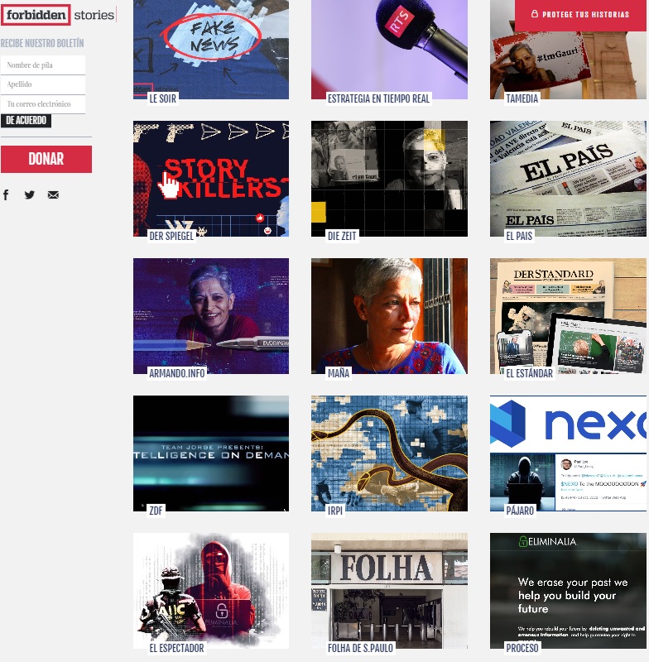
Task: Open the Twitter share icon
Action: click(30, 194)
